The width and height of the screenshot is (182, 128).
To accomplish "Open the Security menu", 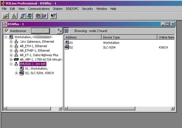I will pyautogui.click(x=87, y=9).
